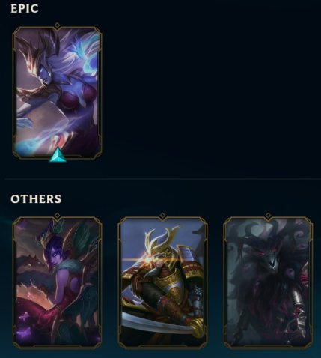
Task: Click the teal gemstone icon under Epic card
Action: (58, 154)
